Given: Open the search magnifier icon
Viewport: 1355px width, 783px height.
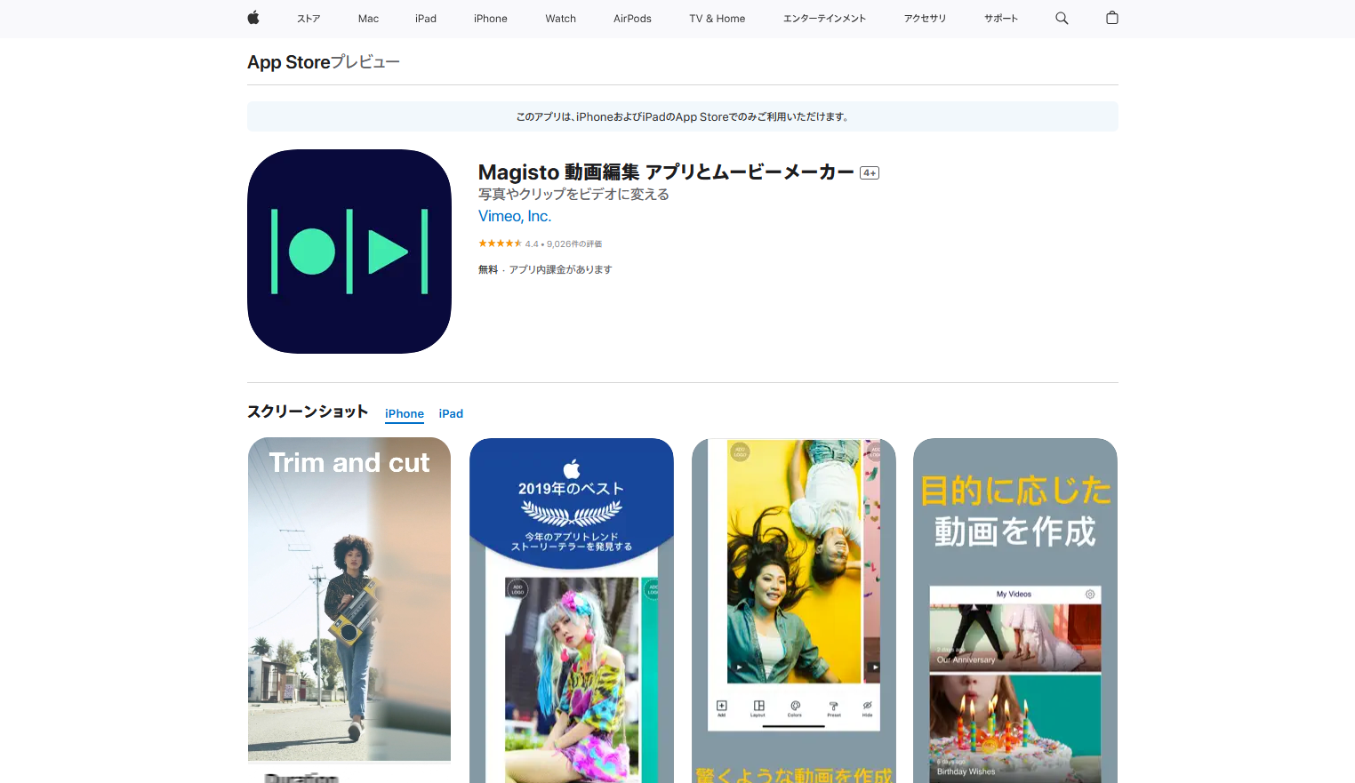Looking at the screenshot, I should coord(1062,18).
